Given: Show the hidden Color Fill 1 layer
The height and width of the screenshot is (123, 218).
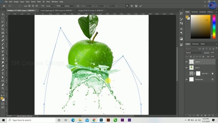Looking at the screenshot, I should point(187,73).
